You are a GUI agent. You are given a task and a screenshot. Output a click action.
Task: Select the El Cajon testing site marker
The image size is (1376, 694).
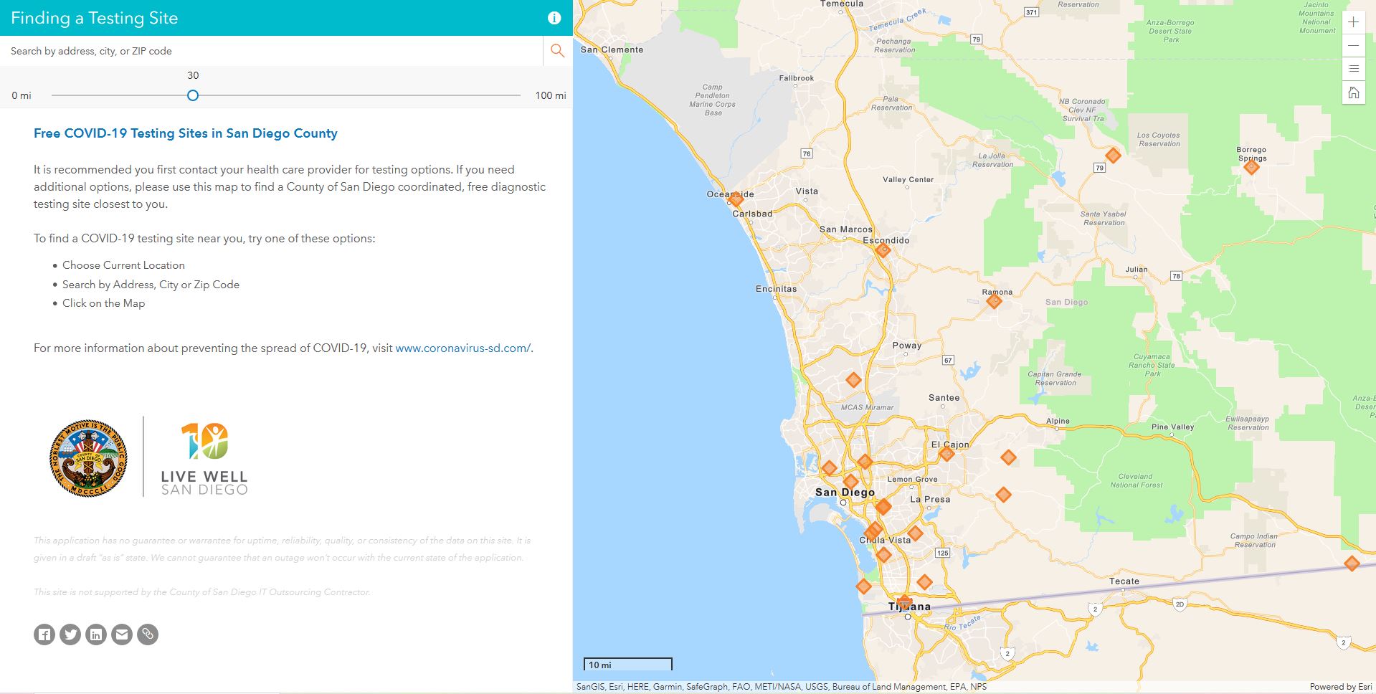[946, 454]
